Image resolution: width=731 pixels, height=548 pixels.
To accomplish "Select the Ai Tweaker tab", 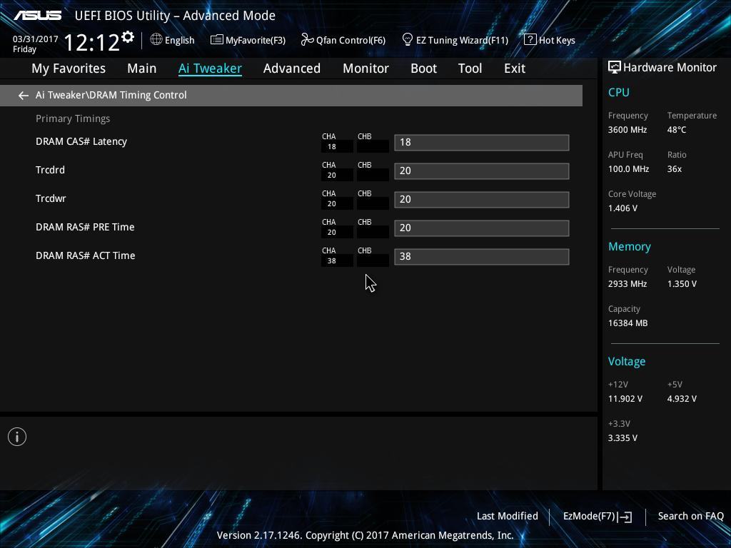I will click(x=210, y=68).
